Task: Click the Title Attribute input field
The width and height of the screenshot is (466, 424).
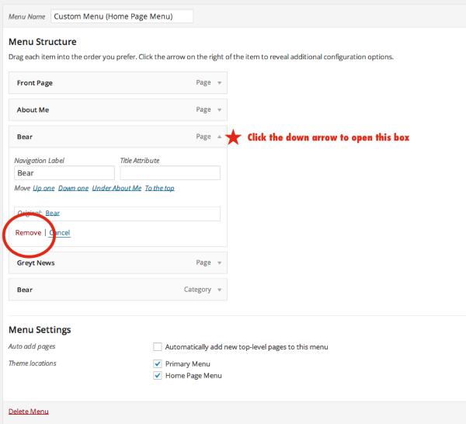Action: coord(170,173)
